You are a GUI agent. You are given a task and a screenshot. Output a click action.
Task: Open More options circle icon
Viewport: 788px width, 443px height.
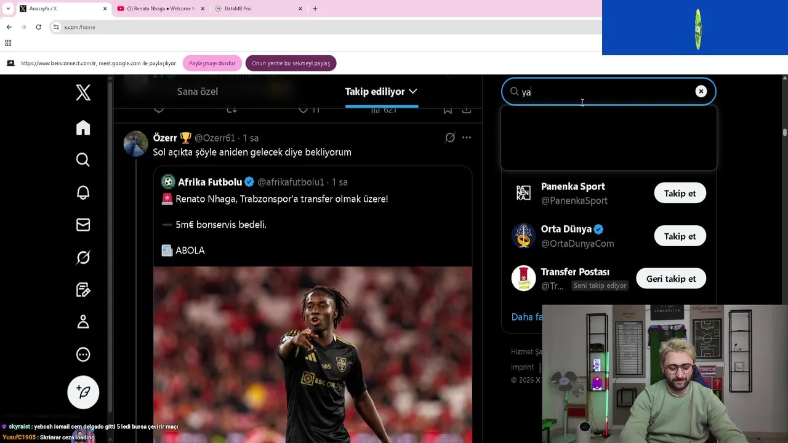[83, 354]
